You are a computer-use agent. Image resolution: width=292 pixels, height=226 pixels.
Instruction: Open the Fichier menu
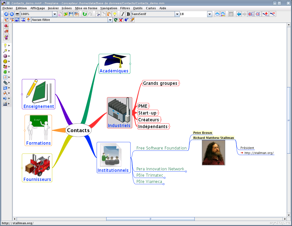pos(8,8)
